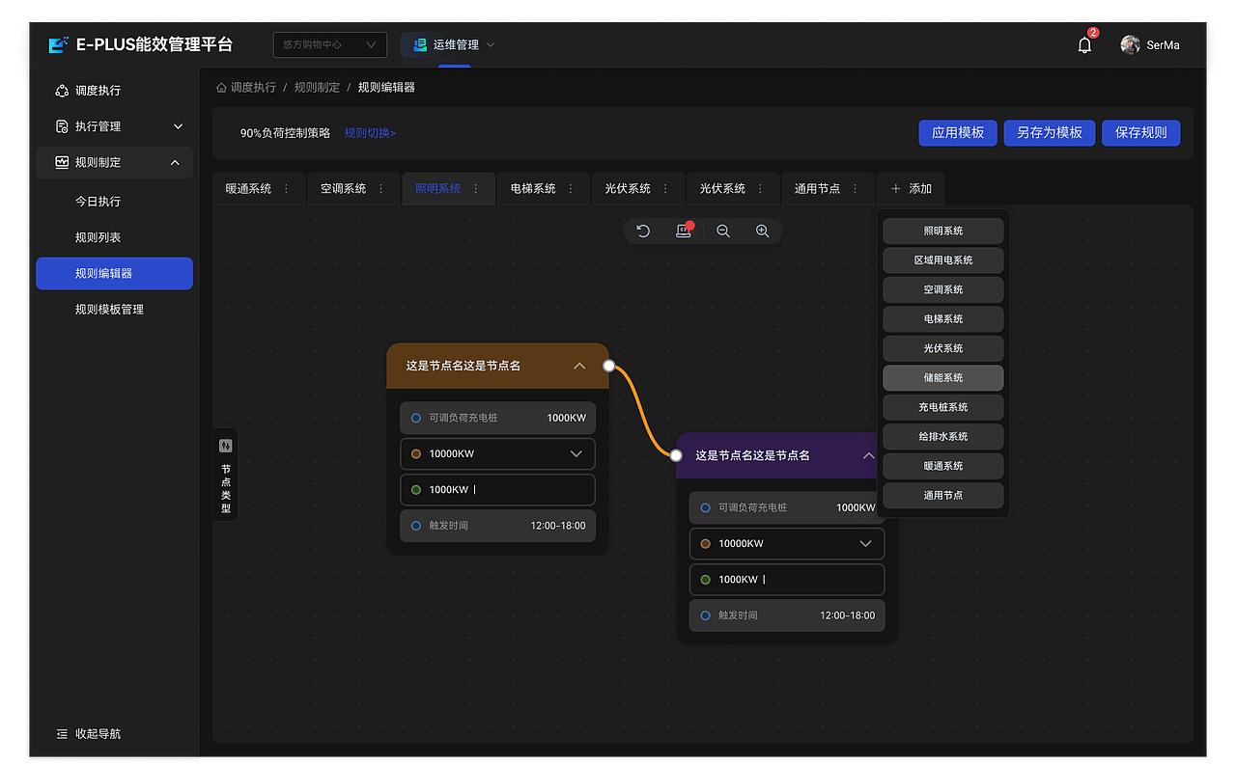The height and width of the screenshot is (765, 1236).
Task: Click the undo icon in canvas toolbar
Action: pyautogui.click(x=644, y=231)
